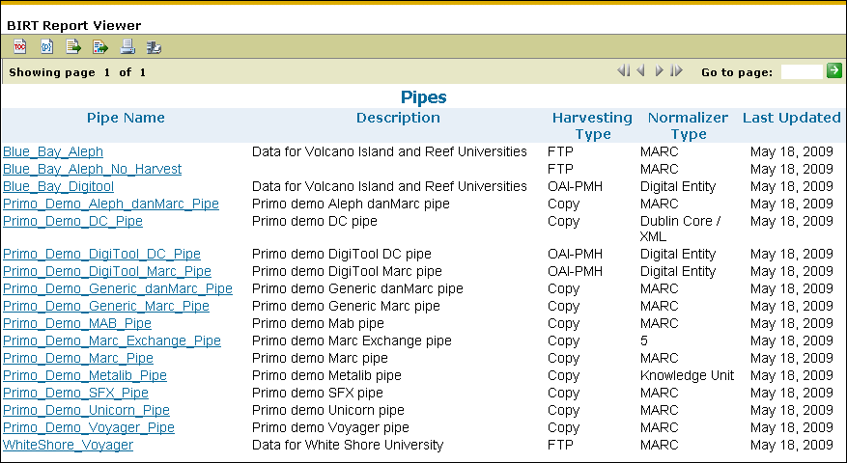
Task: Open the Blue_Bay_Aleph pipe link
Action: 53,151
